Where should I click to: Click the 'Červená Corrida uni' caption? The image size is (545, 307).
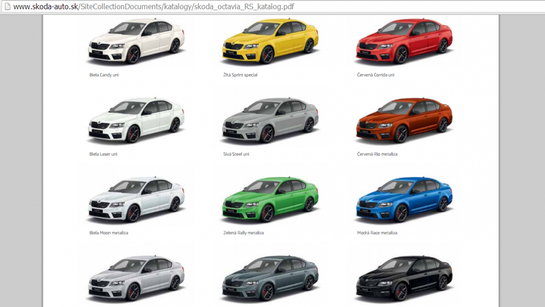(x=376, y=75)
